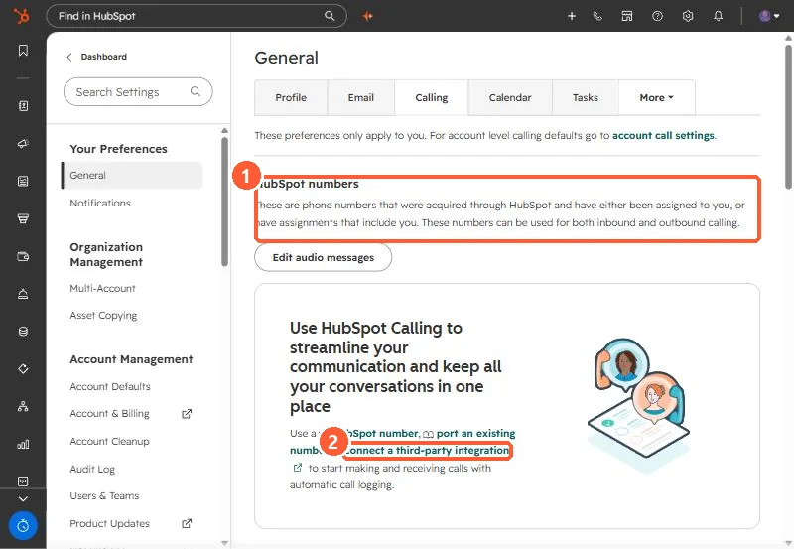Click the Search Settings input field
The image size is (794, 549).
(x=138, y=91)
